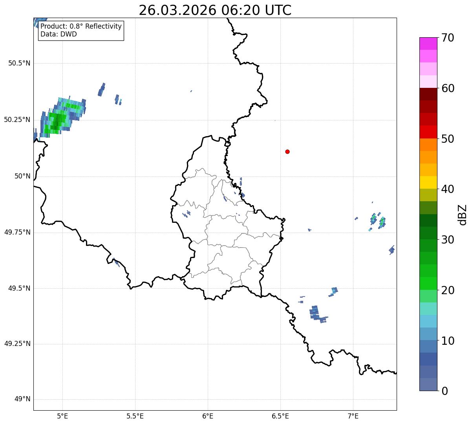Screen dimensions: 472x424
Task: Click the red location marker dot
Action: pos(287,151)
